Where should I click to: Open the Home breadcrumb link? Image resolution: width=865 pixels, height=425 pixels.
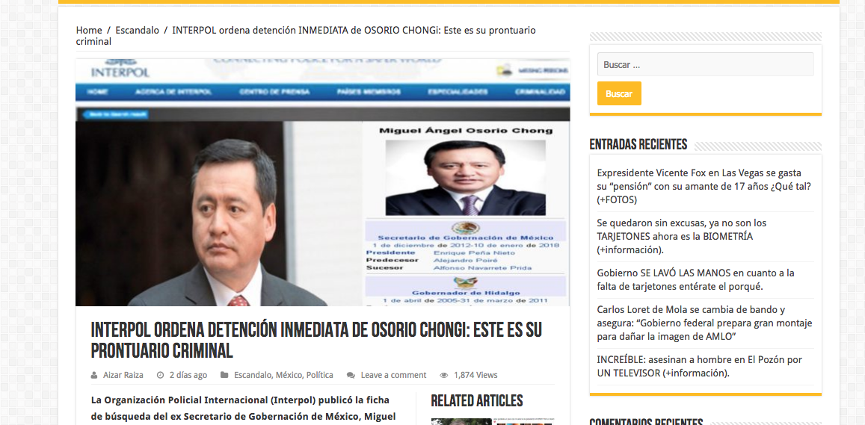tap(89, 31)
